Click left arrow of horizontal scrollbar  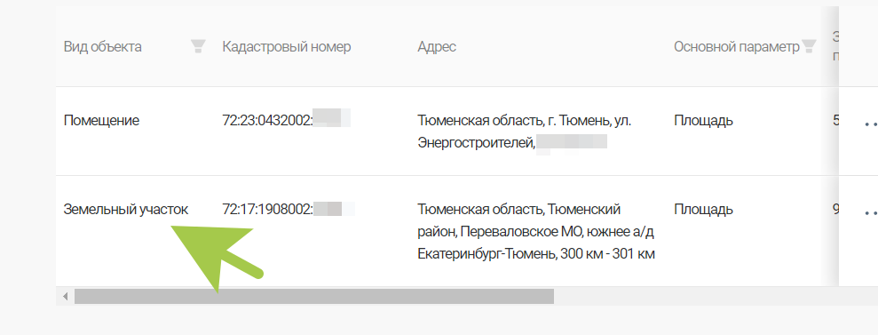pyautogui.click(x=66, y=297)
